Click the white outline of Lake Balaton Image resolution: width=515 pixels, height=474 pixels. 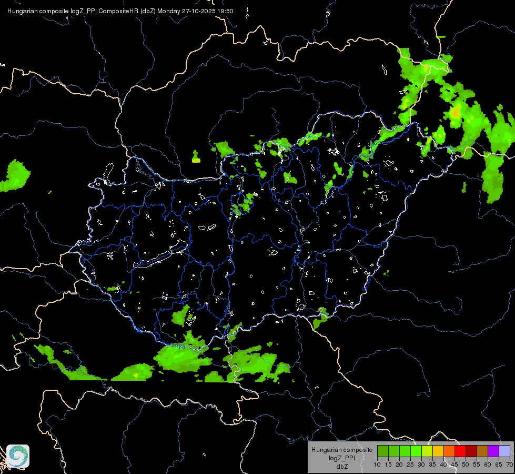(160, 254)
